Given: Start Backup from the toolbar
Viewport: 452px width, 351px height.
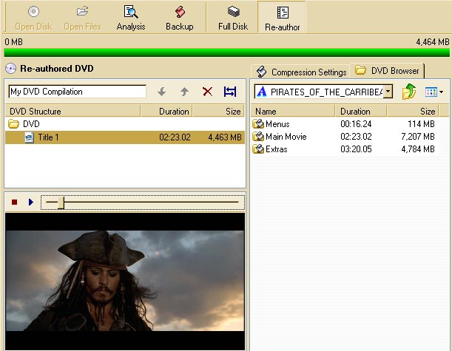Looking at the screenshot, I should click(x=180, y=18).
